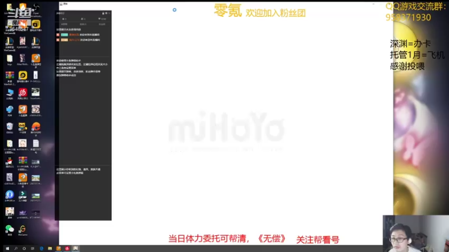The image size is (449, 252).
Task: Open the logo folder on desktop
Action: point(10,60)
